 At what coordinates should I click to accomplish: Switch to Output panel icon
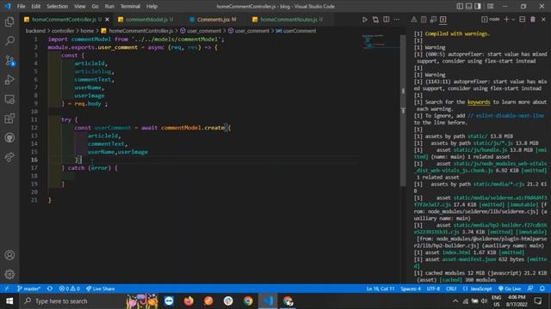coord(424,20)
